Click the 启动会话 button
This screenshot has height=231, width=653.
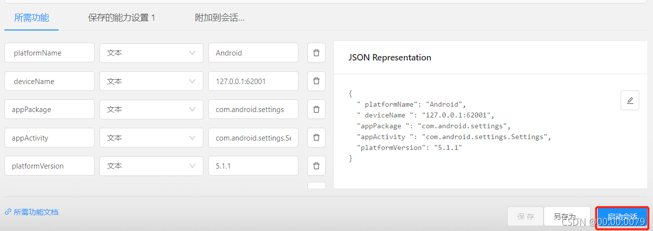pos(622,216)
